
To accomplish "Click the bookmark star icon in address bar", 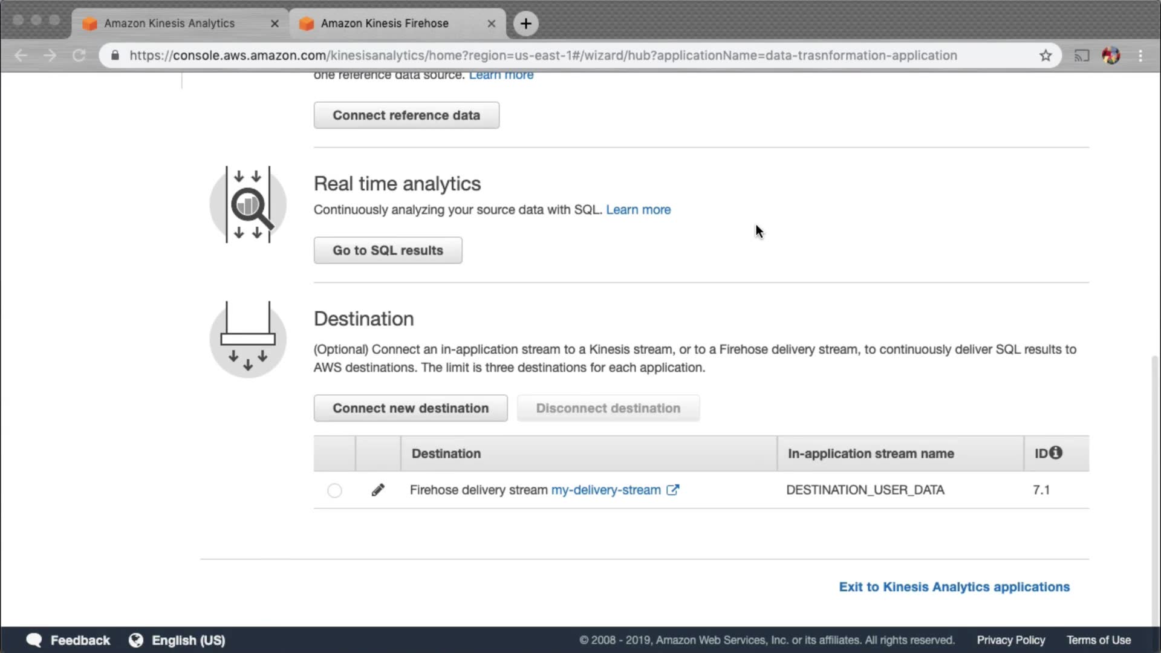I will (x=1046, y=56).
